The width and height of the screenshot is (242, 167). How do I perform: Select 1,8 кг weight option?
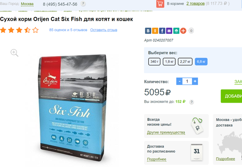point(169,62)
